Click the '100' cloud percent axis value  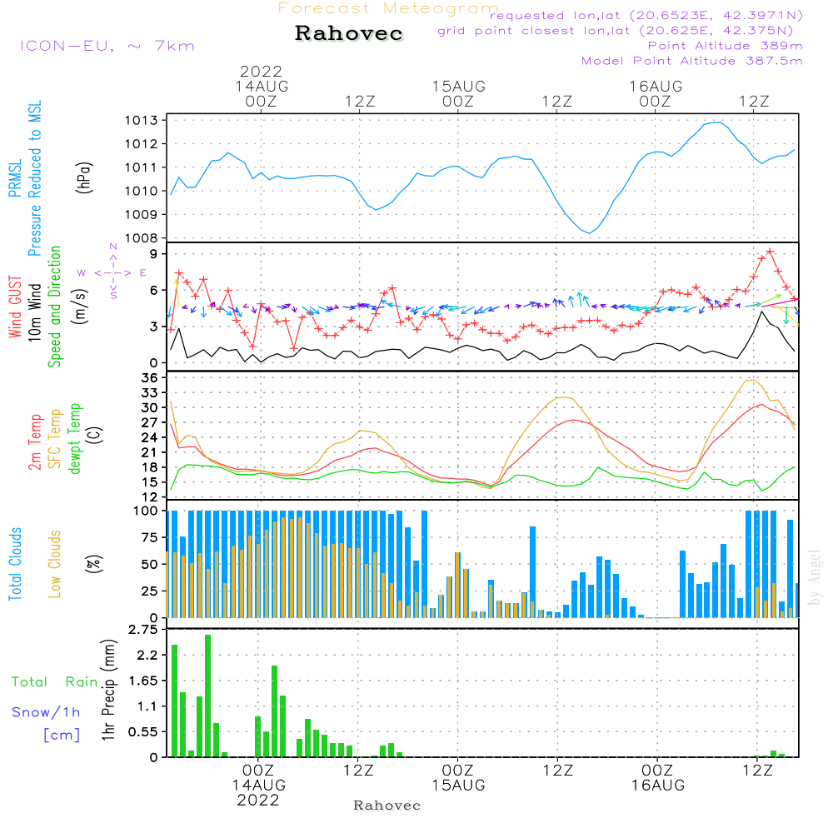(x=146, y=511)
